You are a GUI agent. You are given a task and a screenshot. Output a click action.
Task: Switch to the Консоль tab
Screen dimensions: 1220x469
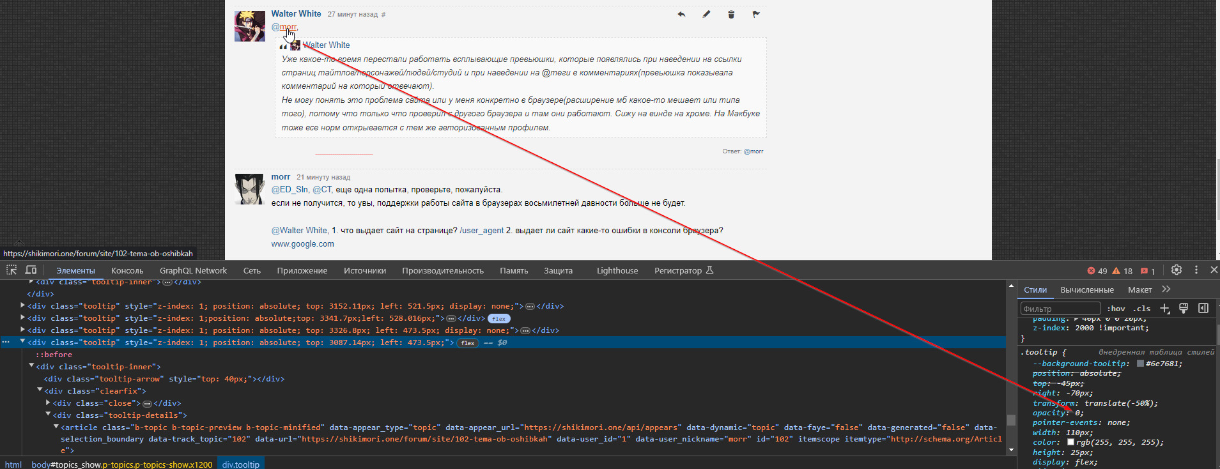[127, 271]
